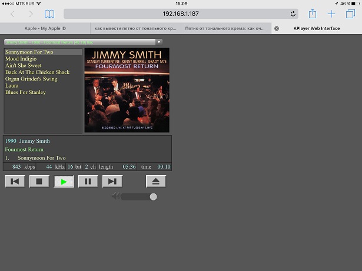
Task: Switch to как вывести пятно tab
Action: click(135, 28)
